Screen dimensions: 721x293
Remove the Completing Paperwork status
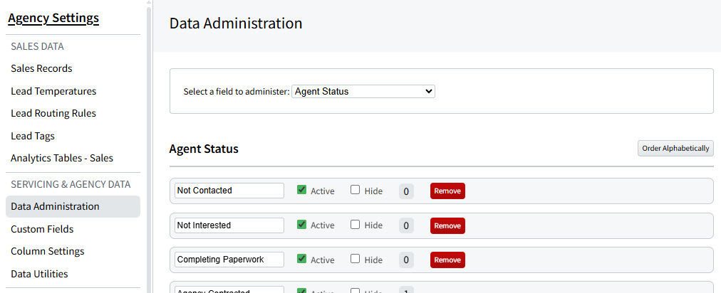(447, 260)
